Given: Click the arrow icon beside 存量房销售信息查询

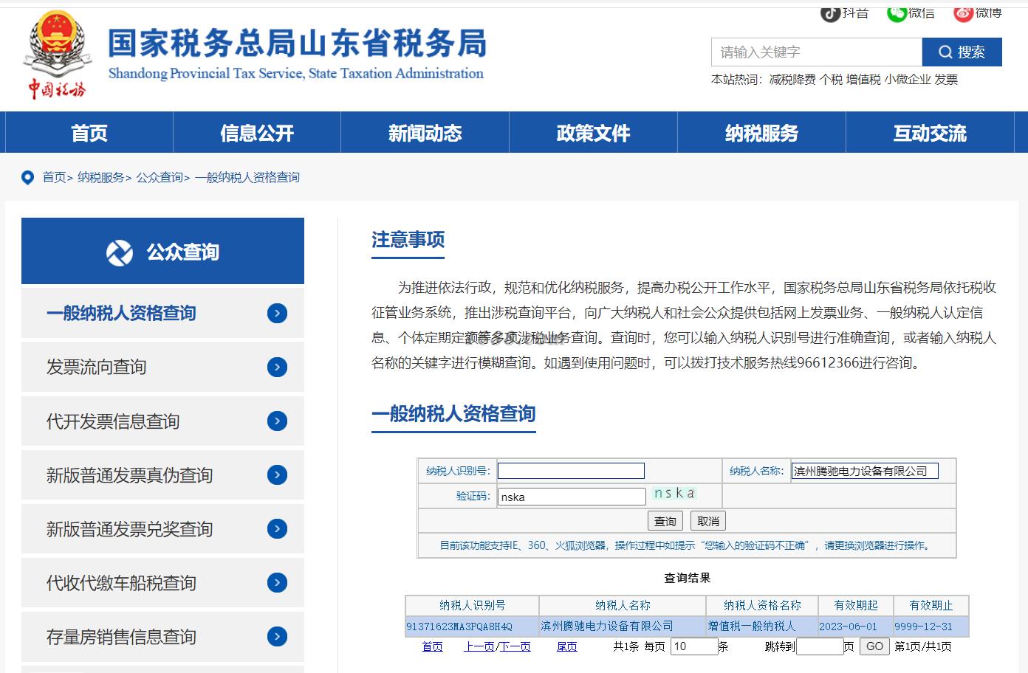Looking at the screenshot, I should point(277,637).
